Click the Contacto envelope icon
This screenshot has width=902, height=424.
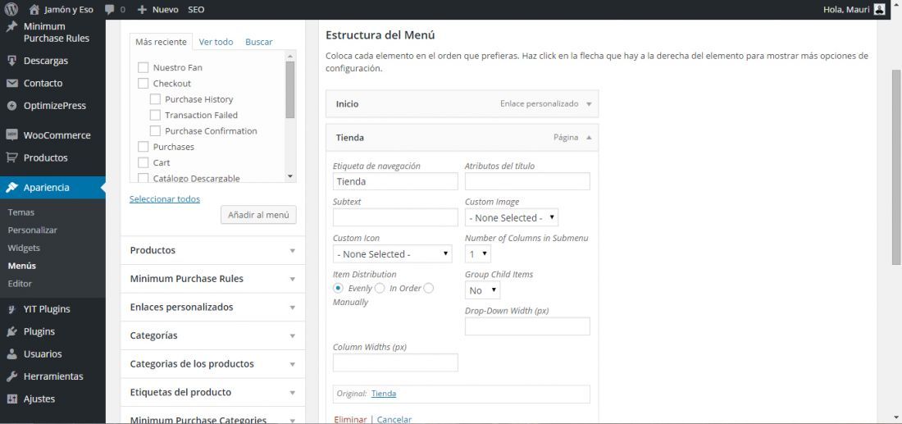11,84
